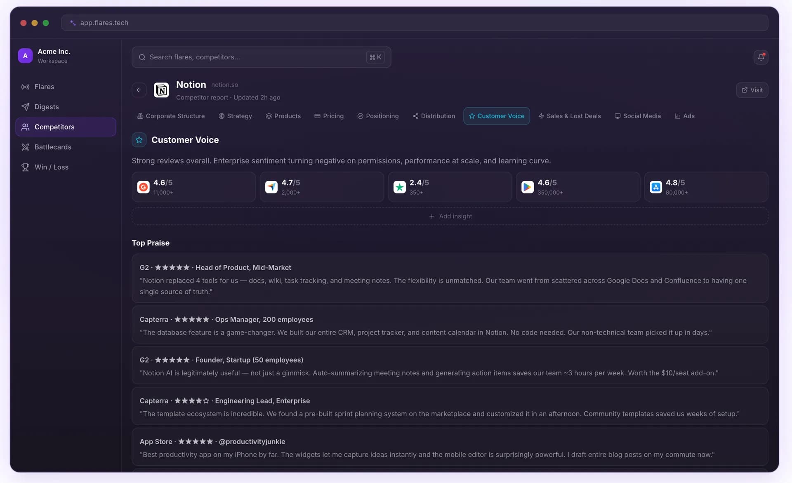The image size is (792, 483).
Task: Open the Capterra 4.7/5 rating card
Action: pos(322,187)
